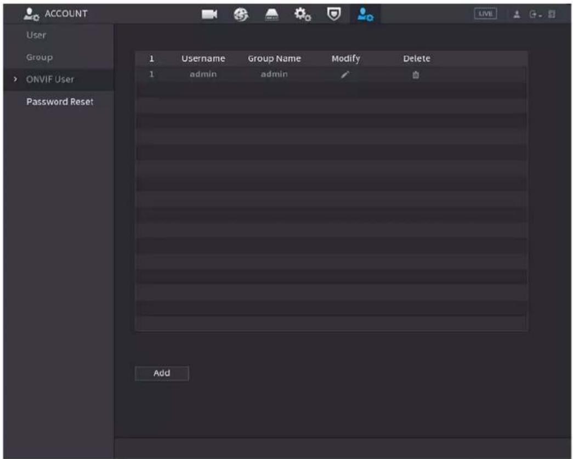Click the rightmost icon in the top bar
The width and height of the screenshot is (573, 459).
552,15
